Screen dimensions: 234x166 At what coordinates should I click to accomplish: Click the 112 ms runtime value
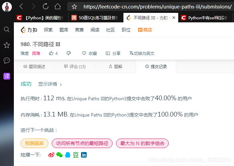tap(54, 98)
